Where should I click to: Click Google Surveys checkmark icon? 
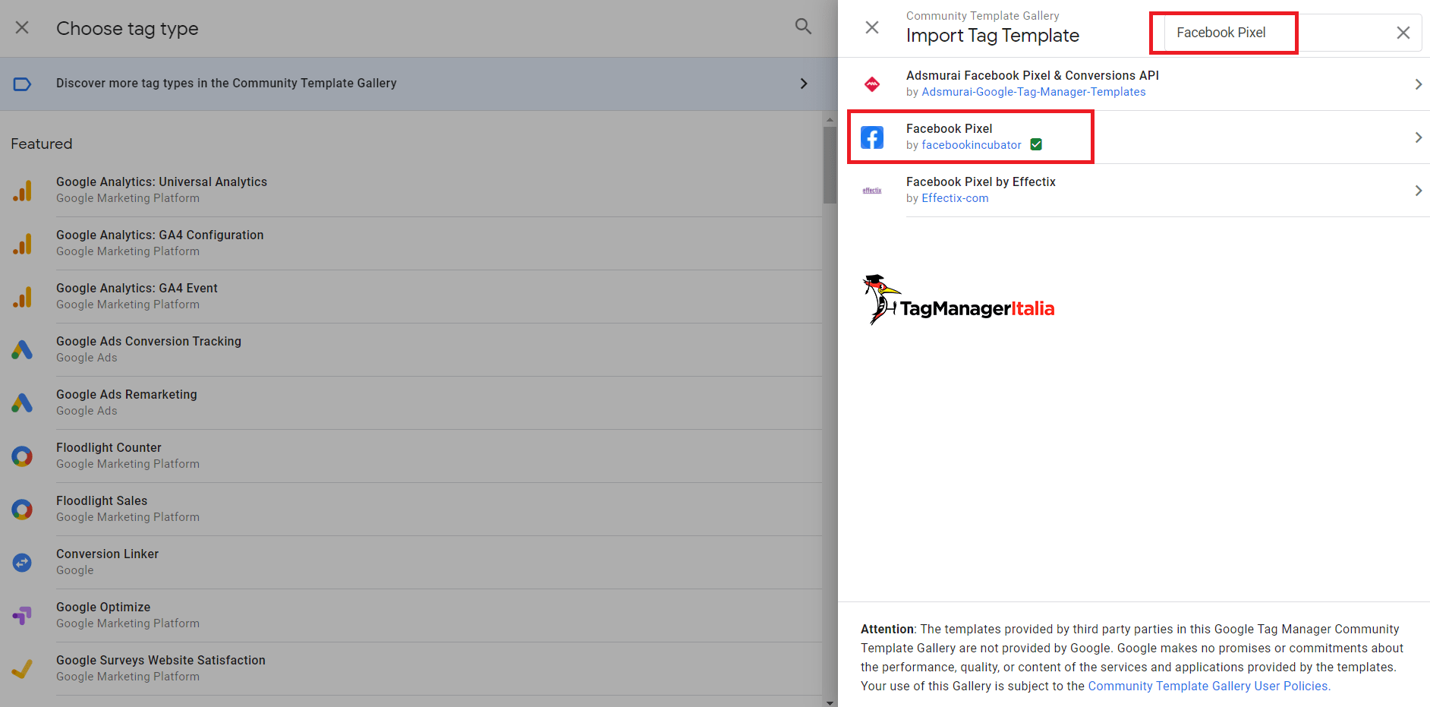point(22,669)
